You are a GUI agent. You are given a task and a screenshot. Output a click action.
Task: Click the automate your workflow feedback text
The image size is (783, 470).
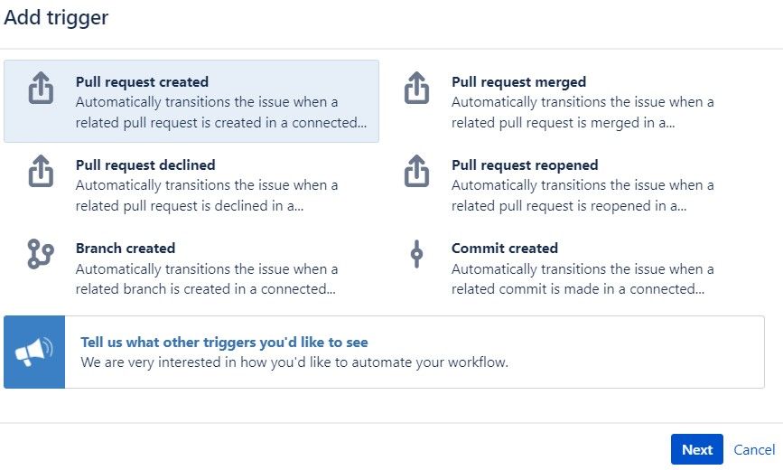[294, 362]
